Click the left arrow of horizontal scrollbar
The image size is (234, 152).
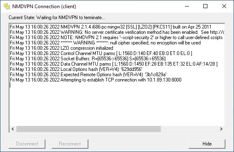click(x=13, y=129)
